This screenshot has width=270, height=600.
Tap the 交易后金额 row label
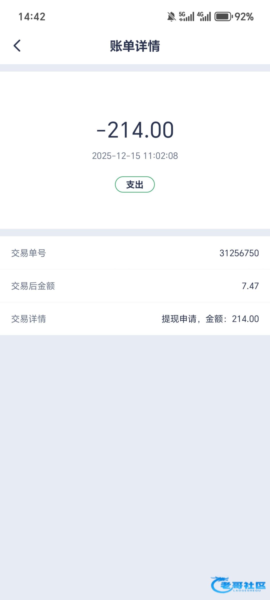[33, 286]
